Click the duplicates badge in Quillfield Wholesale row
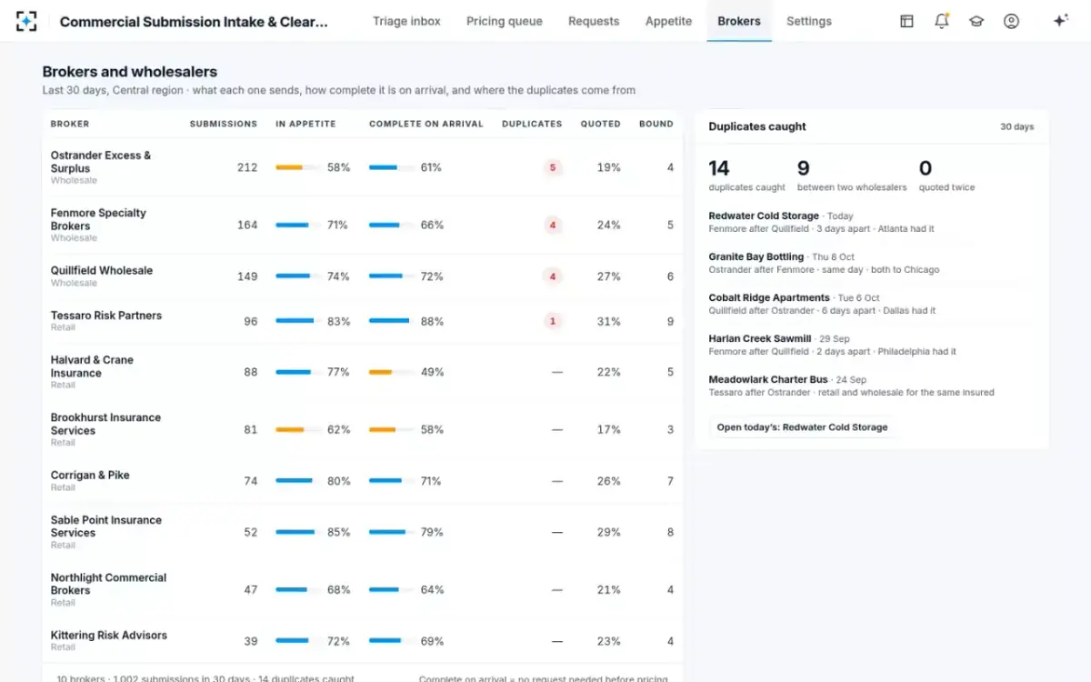 pos(553,276)
